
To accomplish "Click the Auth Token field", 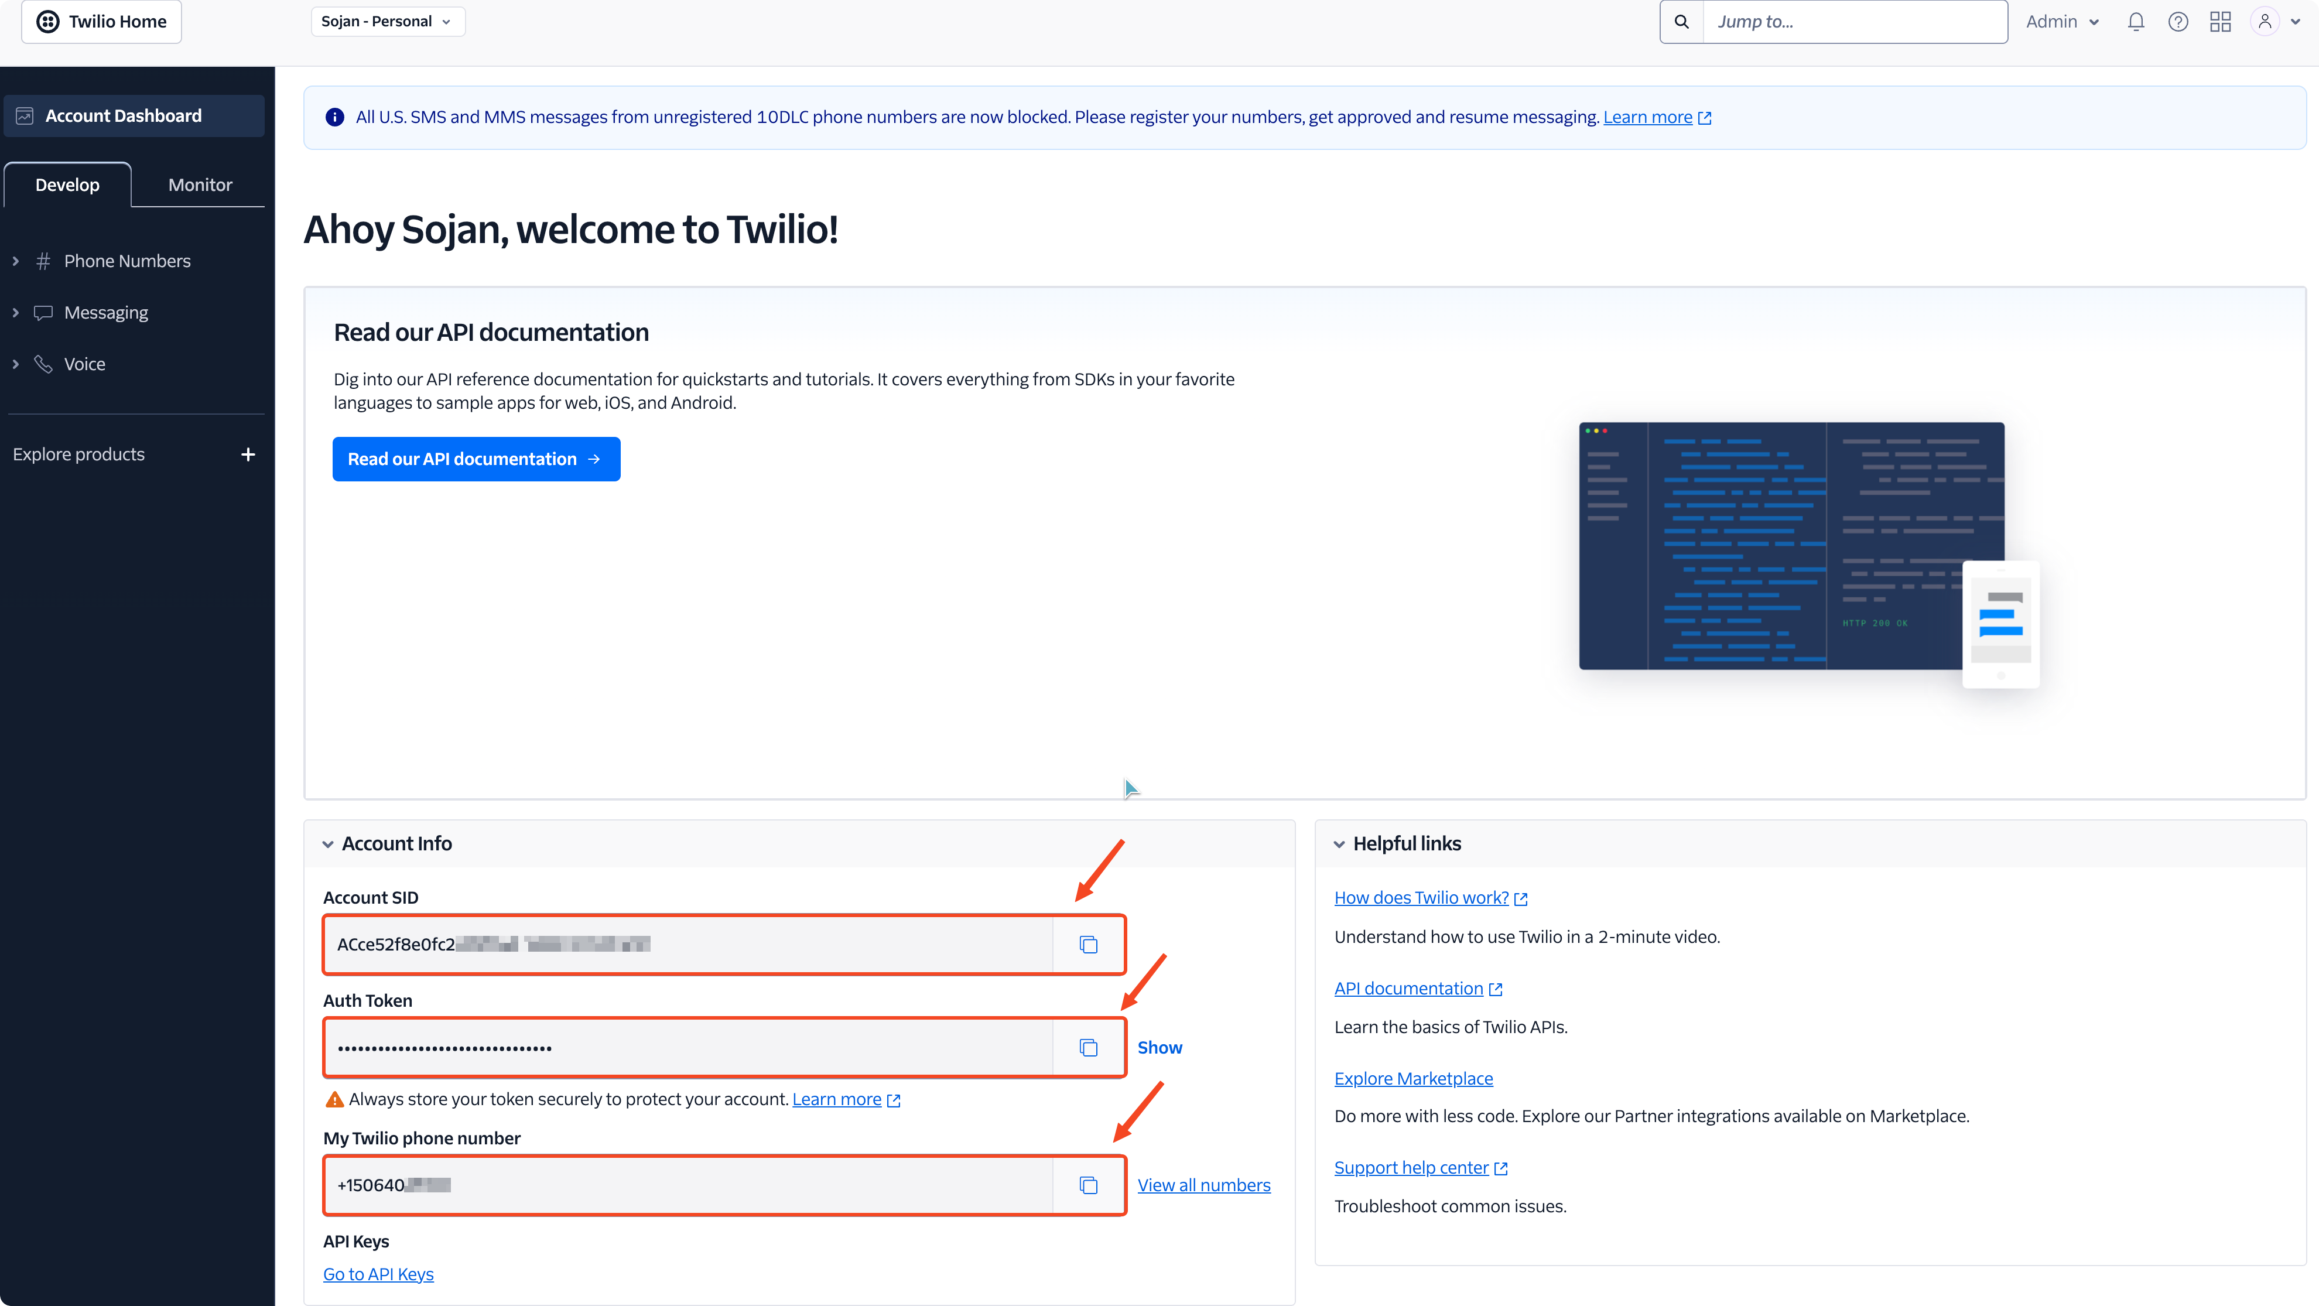I will click(x=689, y=1048).
